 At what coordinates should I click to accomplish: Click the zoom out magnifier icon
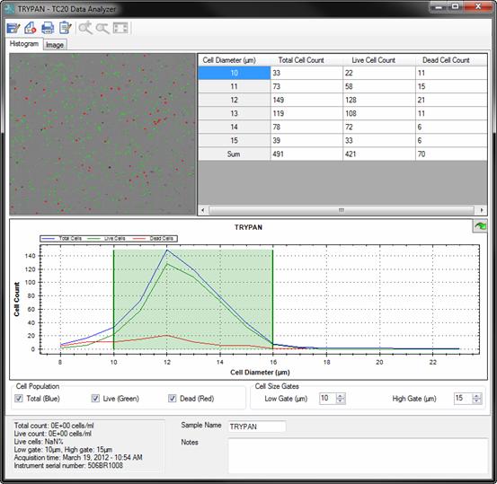[102, 28]
